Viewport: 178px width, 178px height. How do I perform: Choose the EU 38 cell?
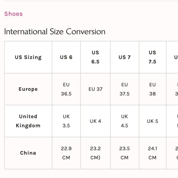(x=153, y=89)
